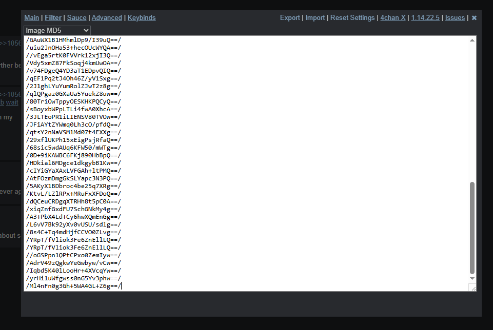Click the line /L6vV7Bk92yXv0vUSU/sdlg==/

coord(73,225)
